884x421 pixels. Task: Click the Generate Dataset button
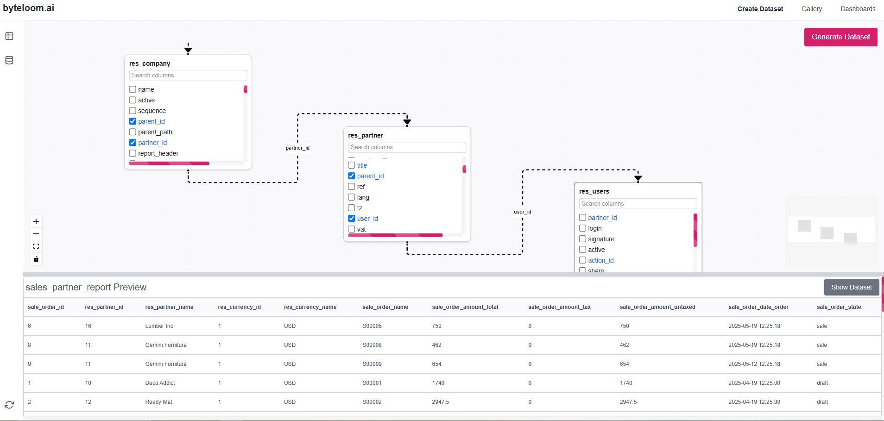coord(840,37)
